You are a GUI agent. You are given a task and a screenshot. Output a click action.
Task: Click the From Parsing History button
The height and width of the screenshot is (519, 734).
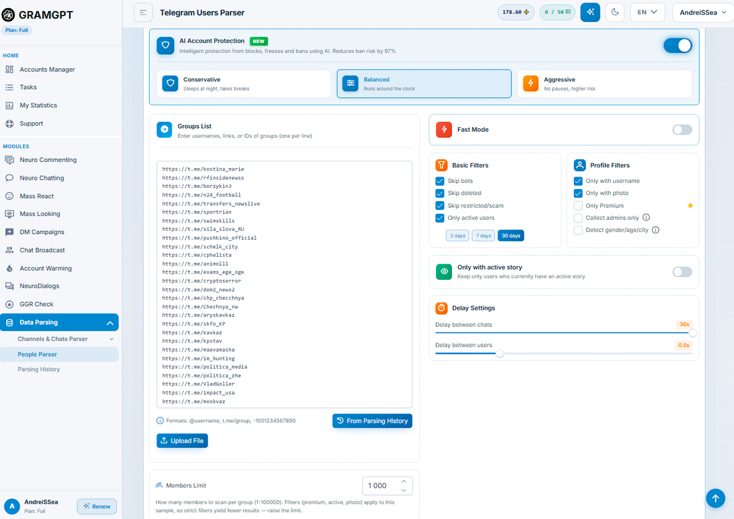pos(372,420)
